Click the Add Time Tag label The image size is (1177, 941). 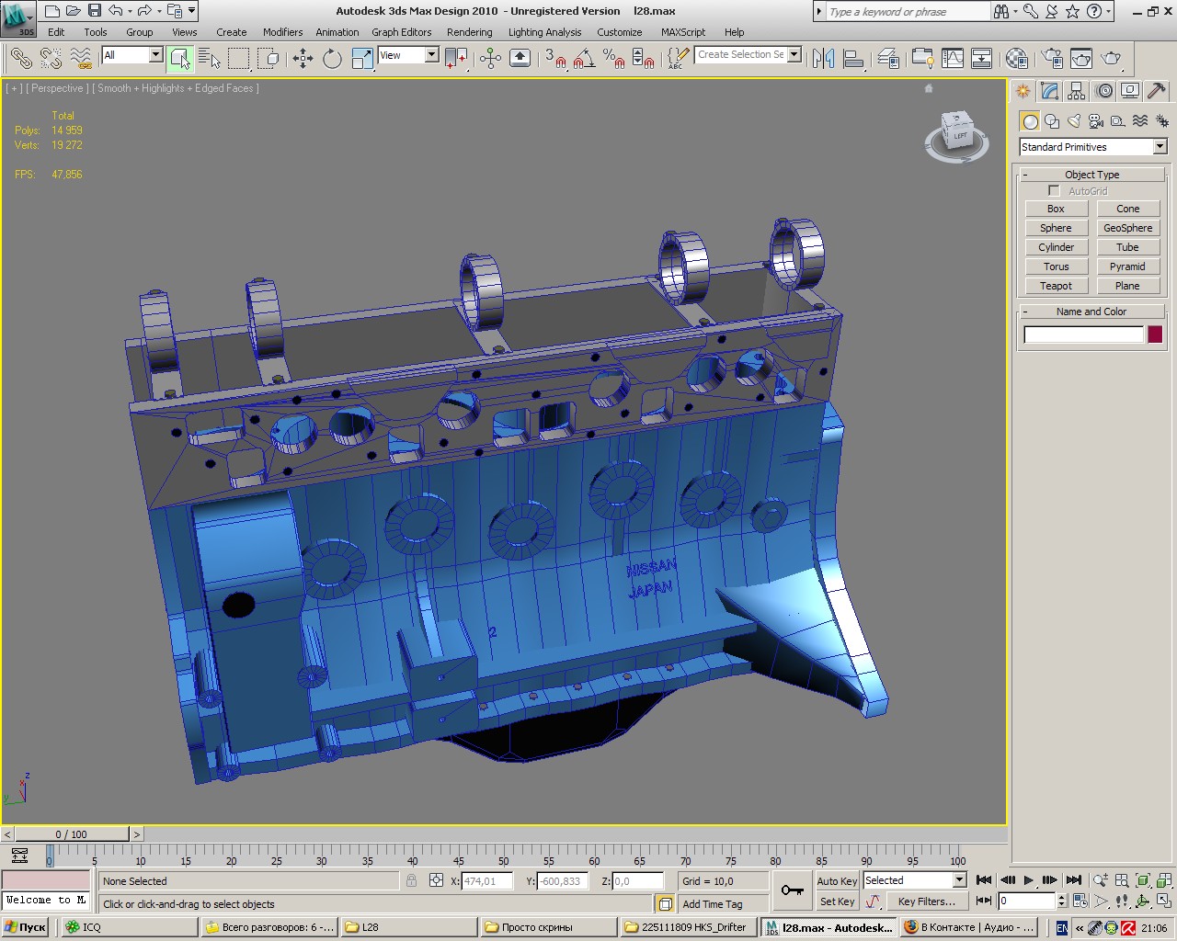712,904
